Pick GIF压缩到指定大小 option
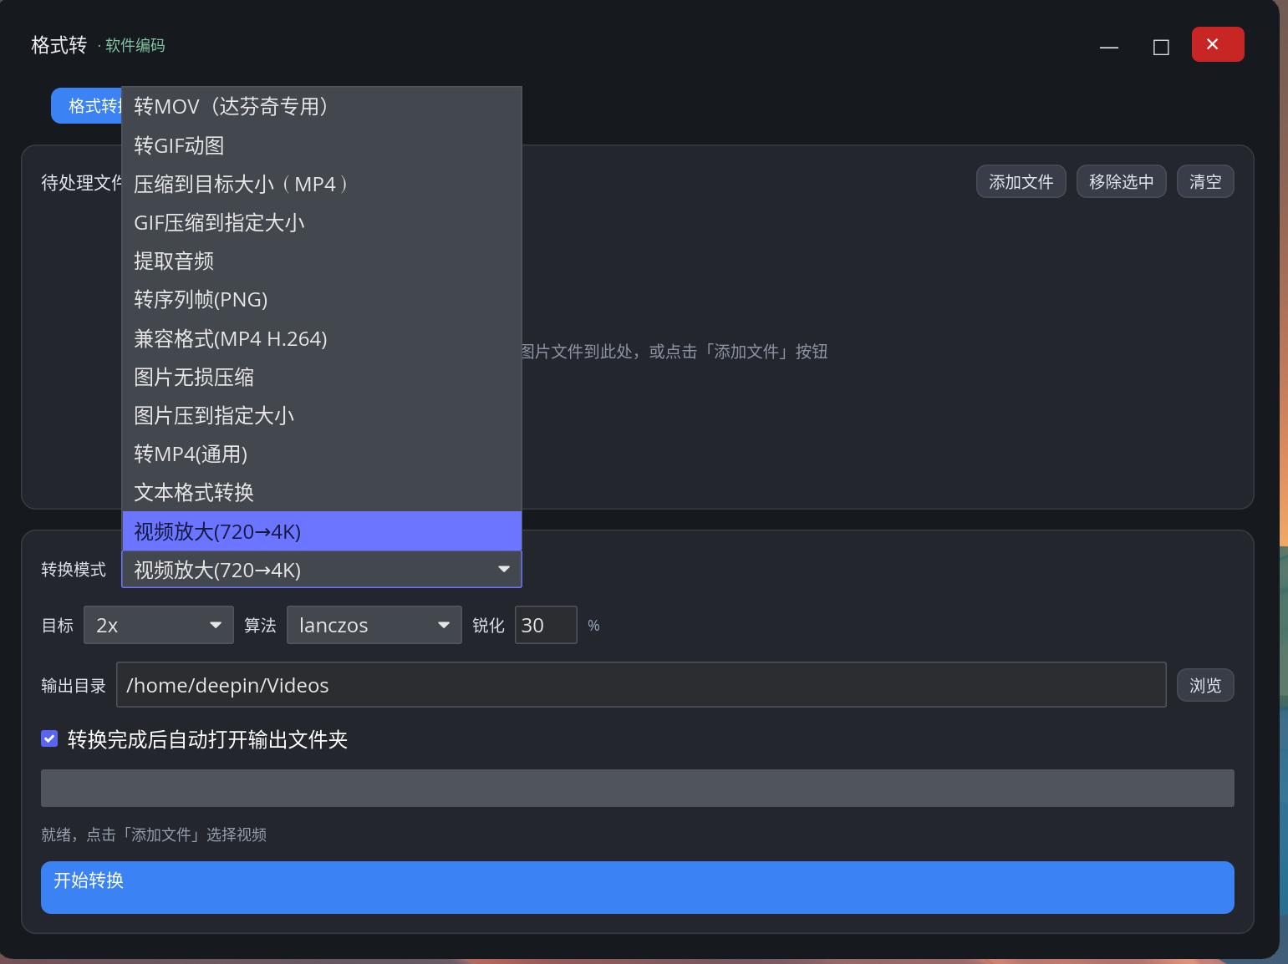1288x964 pixels. pyautogui.click(x=322, y=222)
